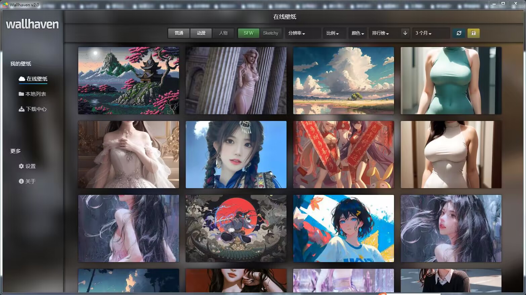
Task: Open the pixel-art pagoda mountain wallpaper thumbnail
Action: 128,81
